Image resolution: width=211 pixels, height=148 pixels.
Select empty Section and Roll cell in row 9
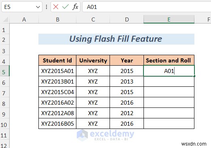(169, 113)
